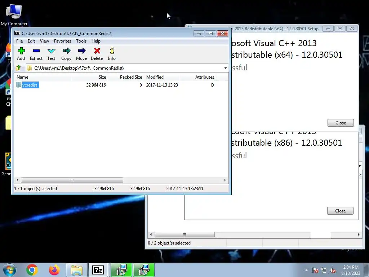Image resolution: width=369 pixels, height=277 pixels.
Task: Click background window scrollbar right arrow
Action: (359, 234)
